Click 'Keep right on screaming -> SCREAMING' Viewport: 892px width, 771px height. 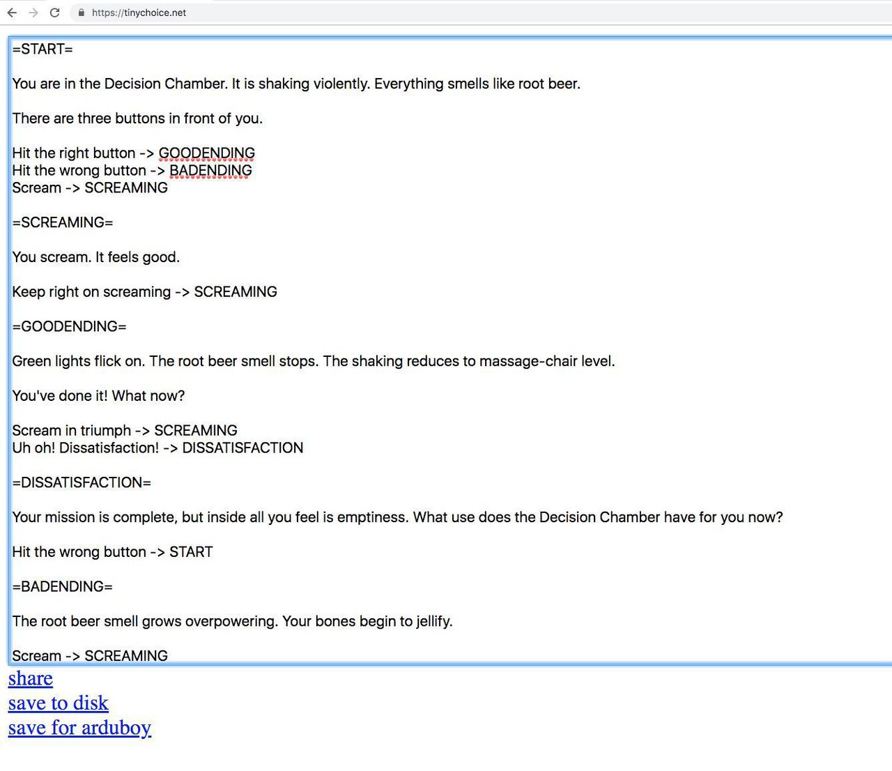pos(145,291)
